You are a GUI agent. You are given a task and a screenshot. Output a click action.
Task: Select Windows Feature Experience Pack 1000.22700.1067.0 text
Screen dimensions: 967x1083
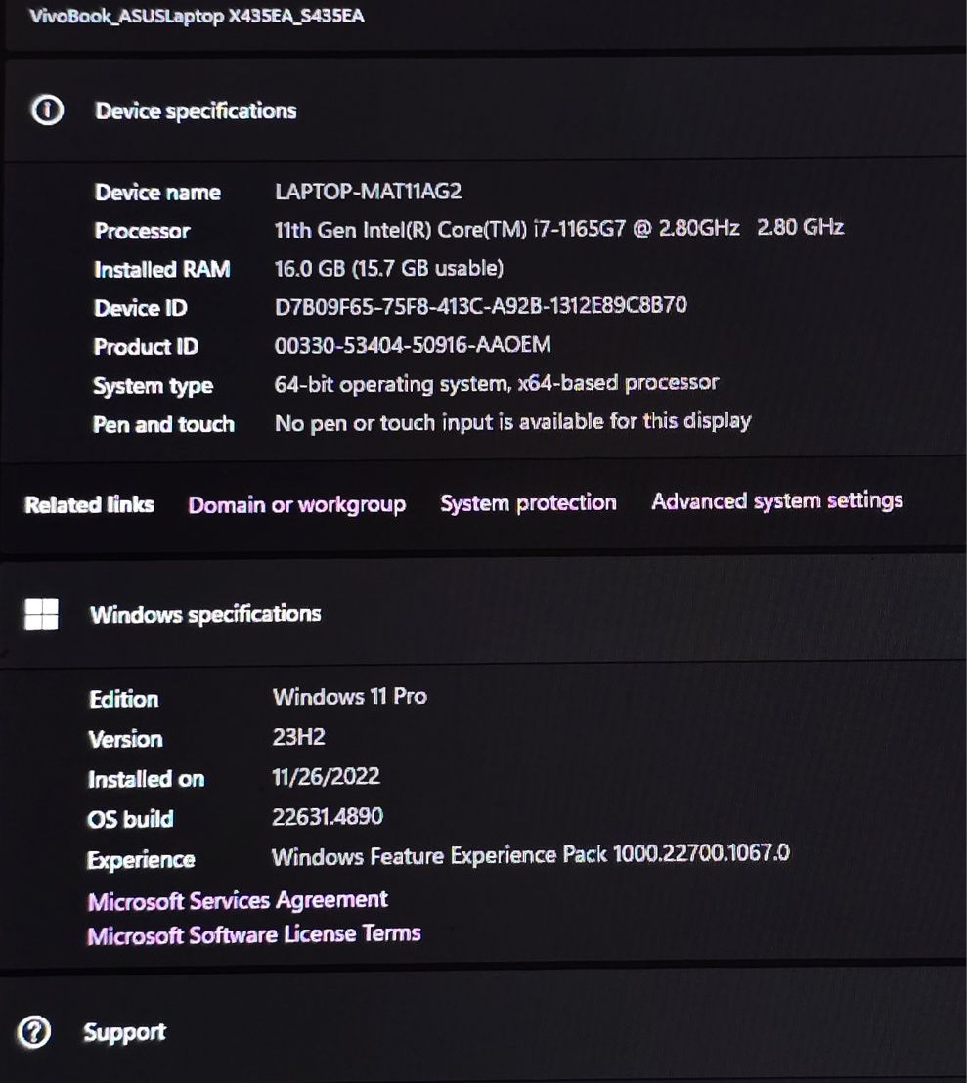pos(531,856)
